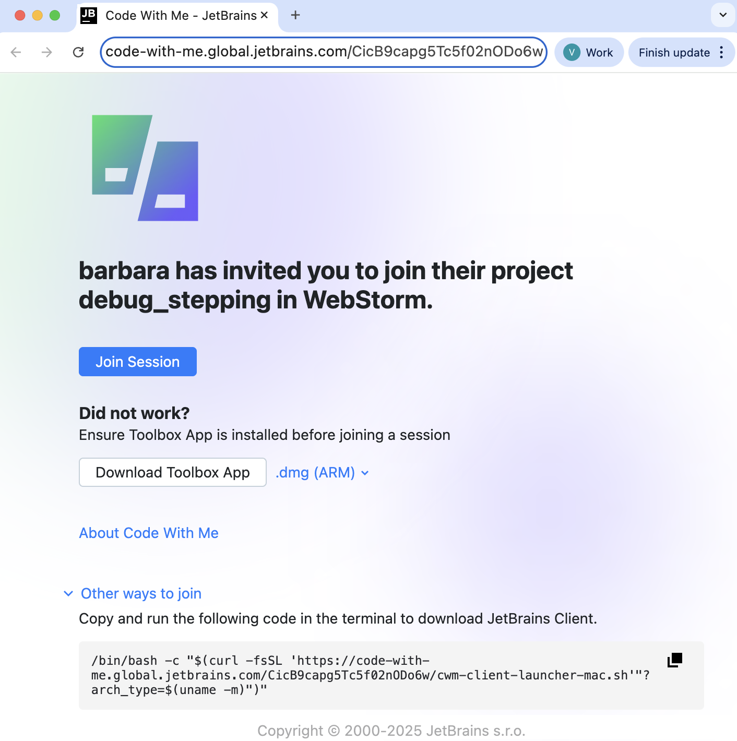Open the three-dot menu beside Finish update
This screenshot has width=737, height=741.
[x=721, y=52]
